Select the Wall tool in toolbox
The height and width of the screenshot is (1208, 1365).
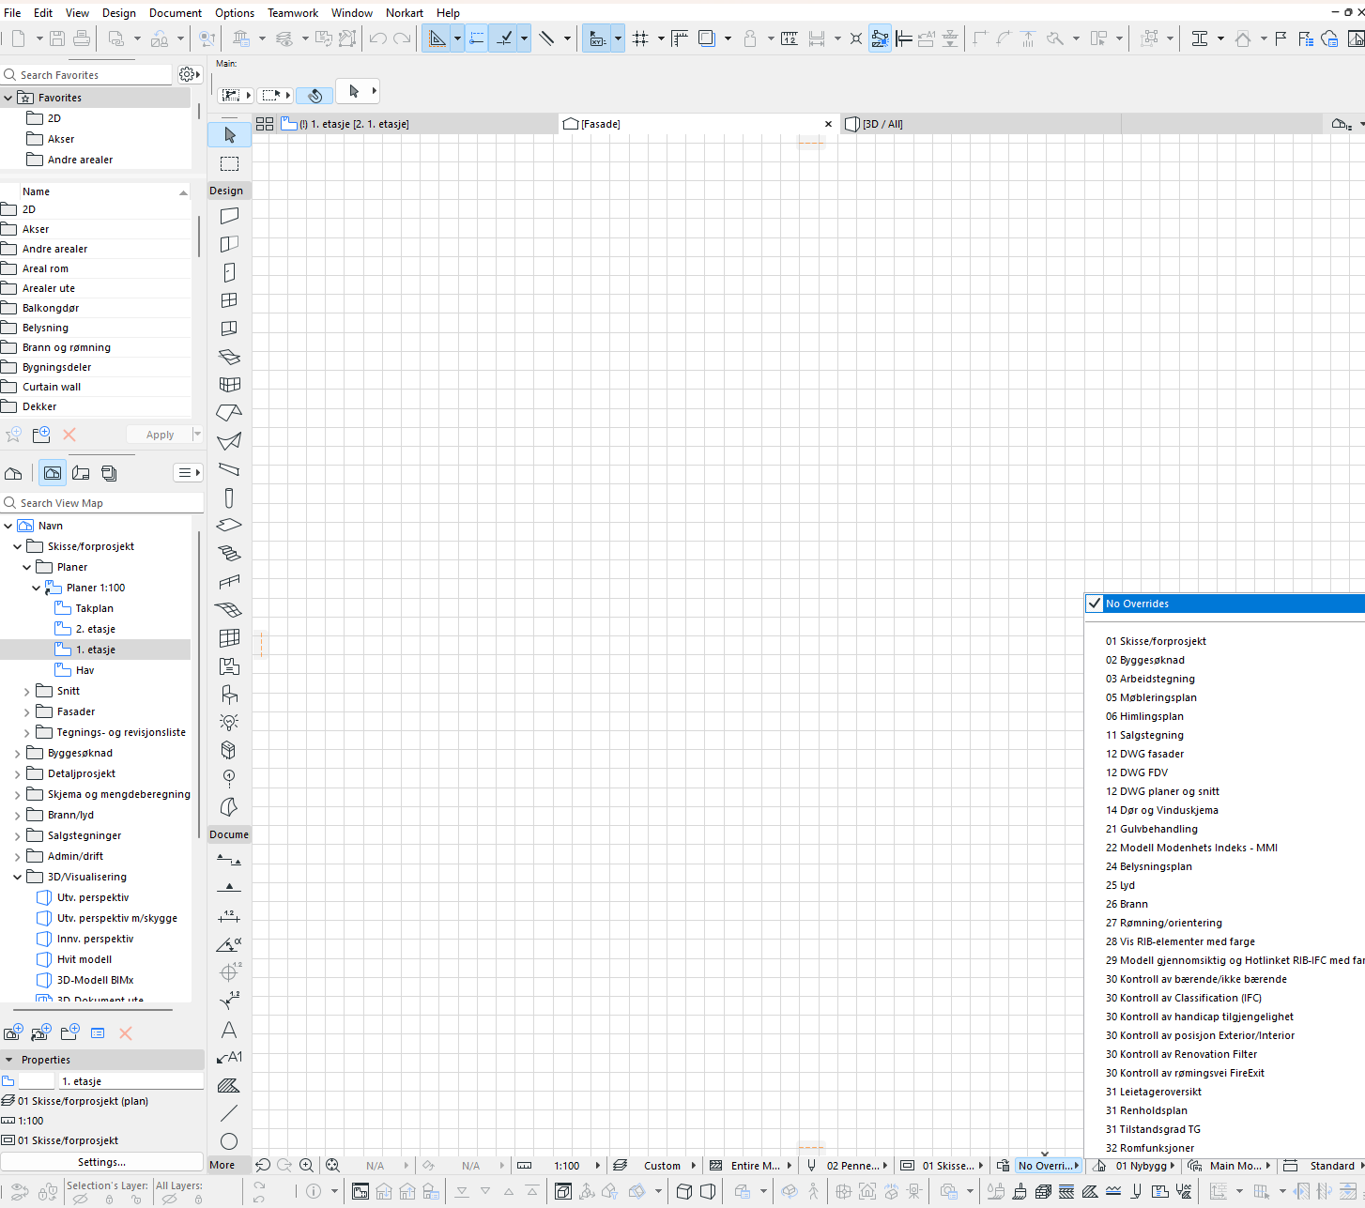pyautogui.click(x=229, y=216)
